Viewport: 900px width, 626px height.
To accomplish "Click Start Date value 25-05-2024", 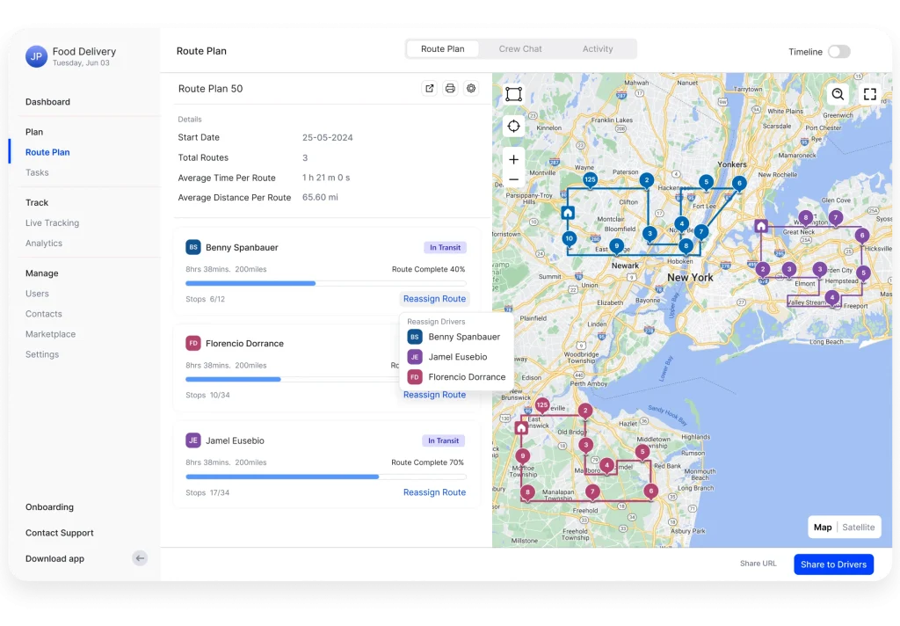I will point(327,137).
